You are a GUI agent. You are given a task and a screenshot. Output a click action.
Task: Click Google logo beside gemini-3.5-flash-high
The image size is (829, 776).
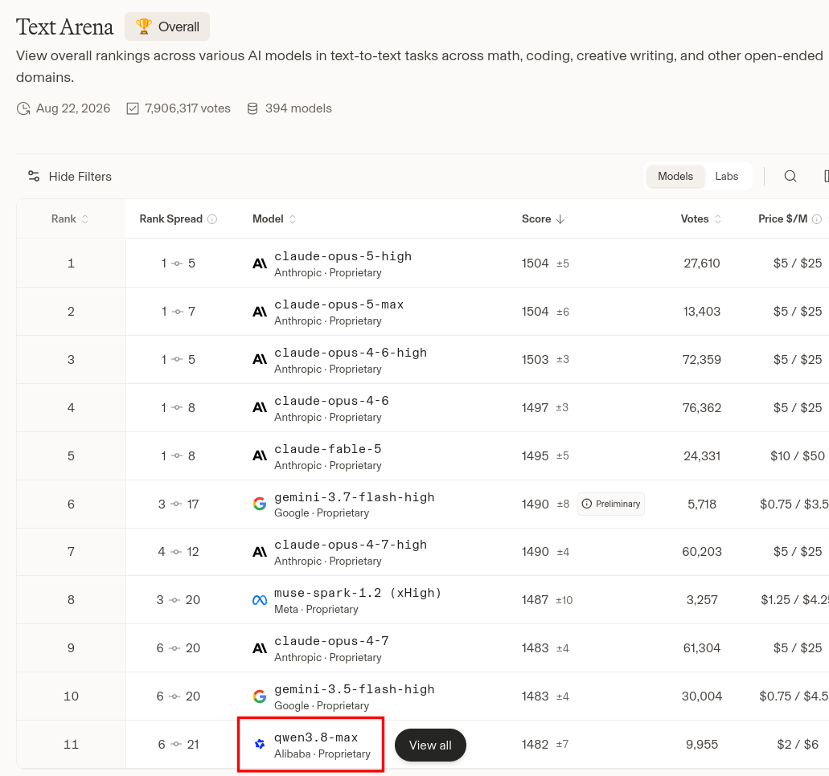click(260, 696)
